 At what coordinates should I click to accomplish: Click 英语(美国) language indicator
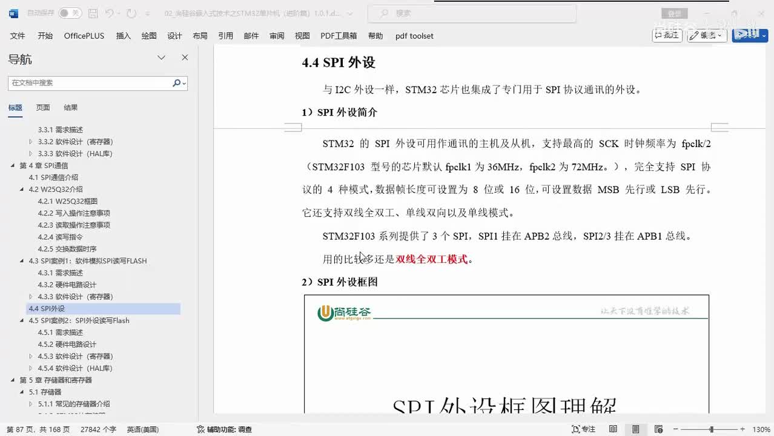click(x=143, y=429)
